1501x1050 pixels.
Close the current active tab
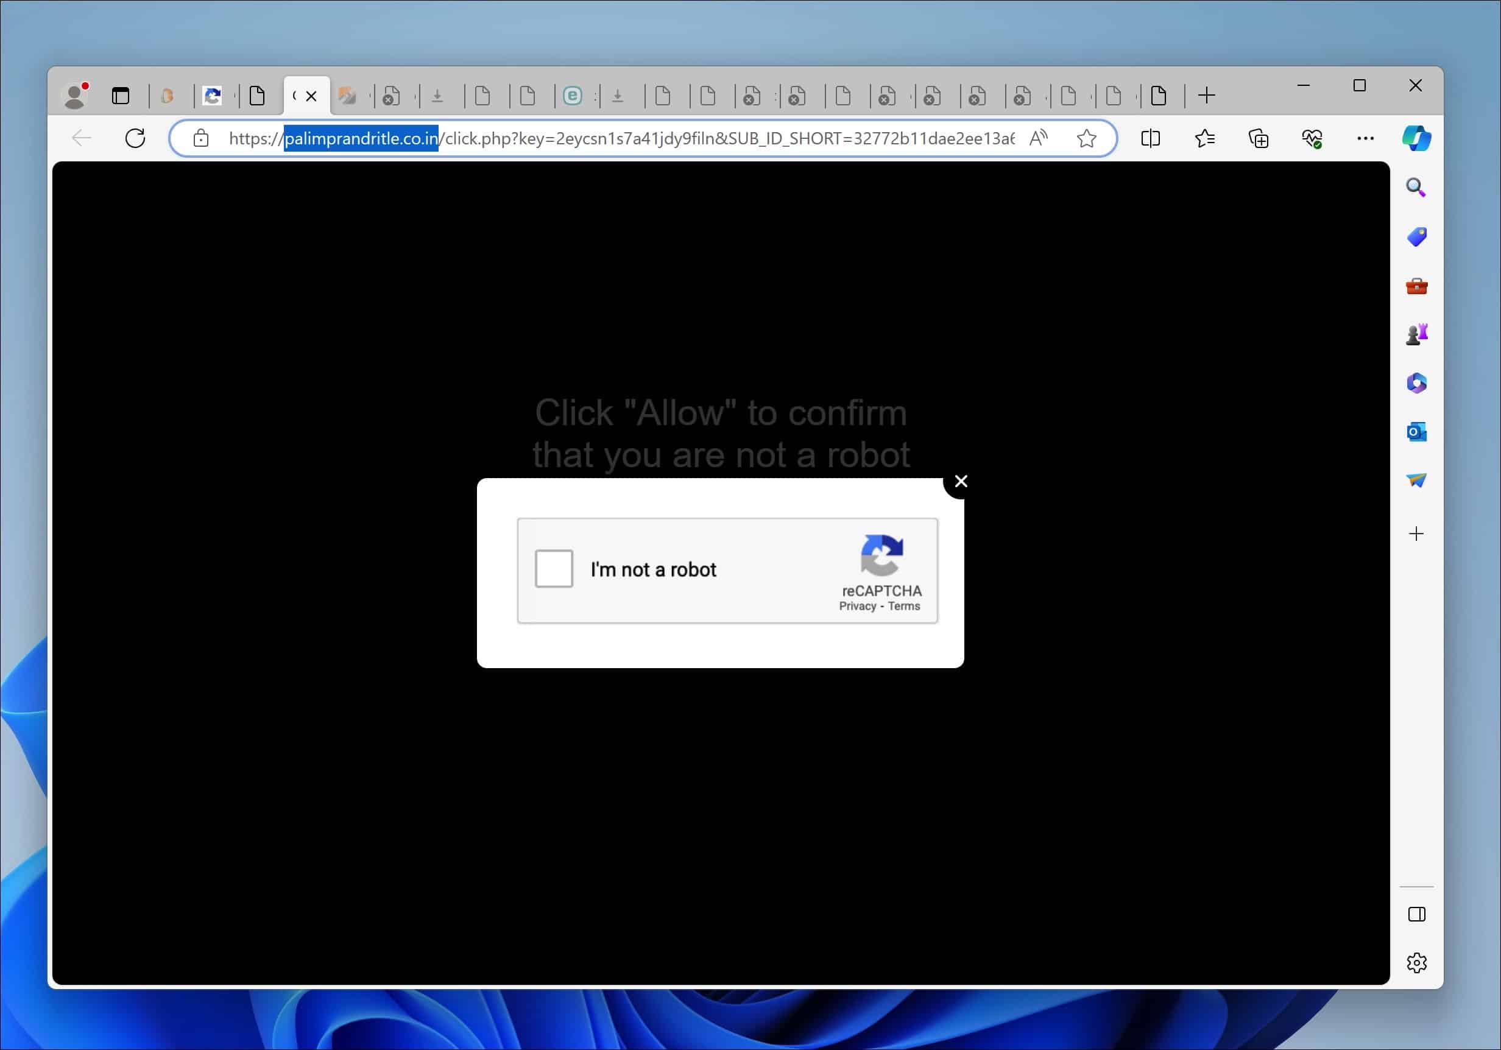pyautogui.click(x=311, y=96)
